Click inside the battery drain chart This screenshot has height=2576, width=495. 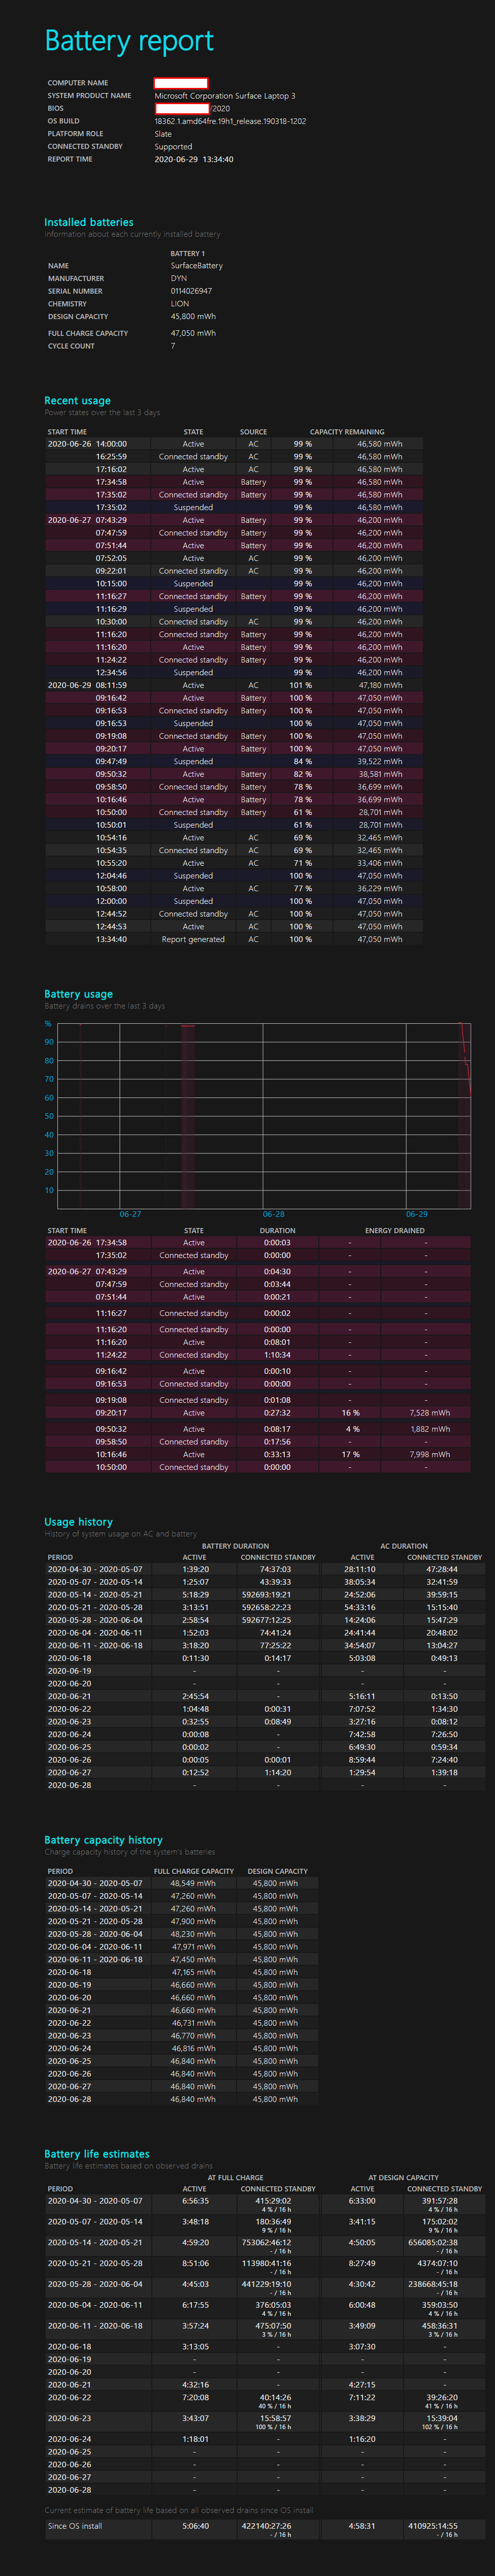point(264,1115)
